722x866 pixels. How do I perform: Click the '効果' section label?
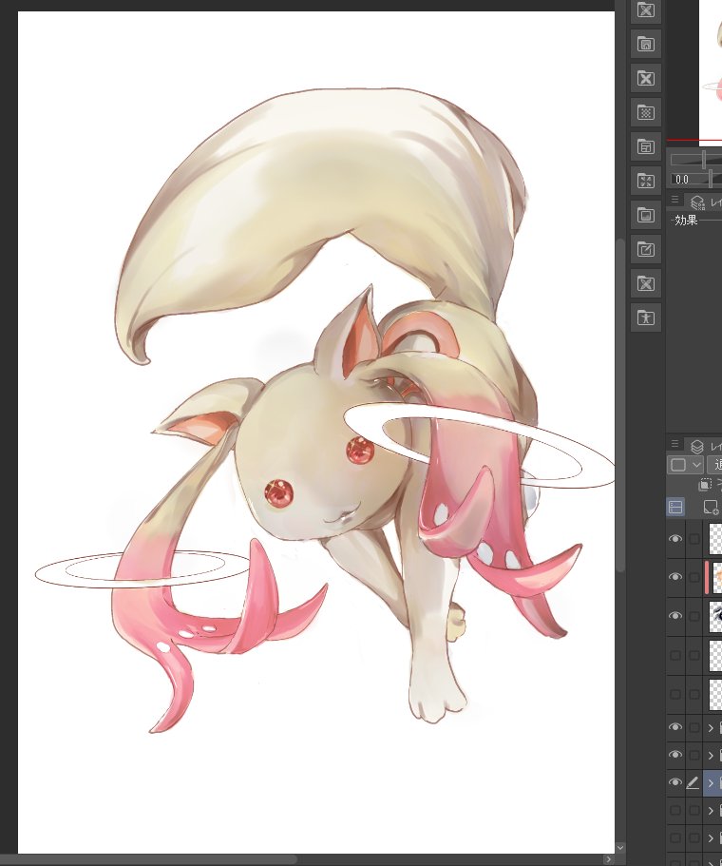[686, 221]
